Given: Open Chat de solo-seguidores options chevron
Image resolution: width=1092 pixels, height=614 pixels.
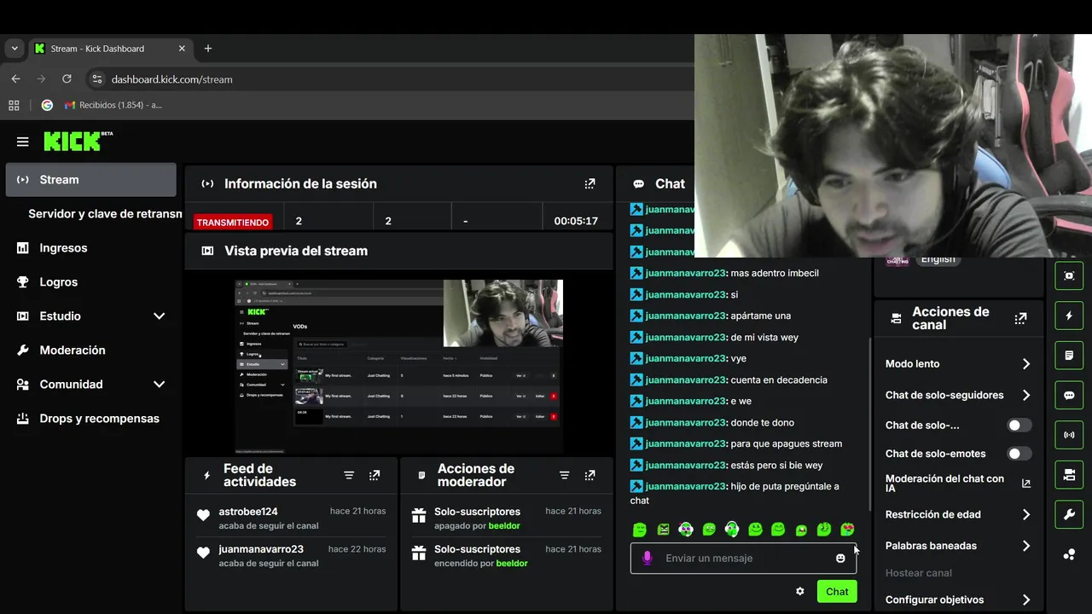Looking at the screenshot, I should coord(1026,395).
